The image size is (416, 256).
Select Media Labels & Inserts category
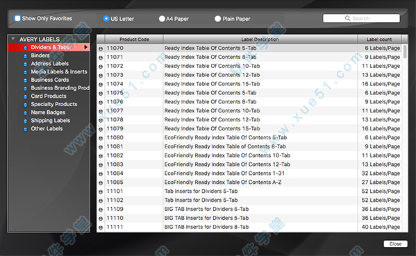point(59,71)
